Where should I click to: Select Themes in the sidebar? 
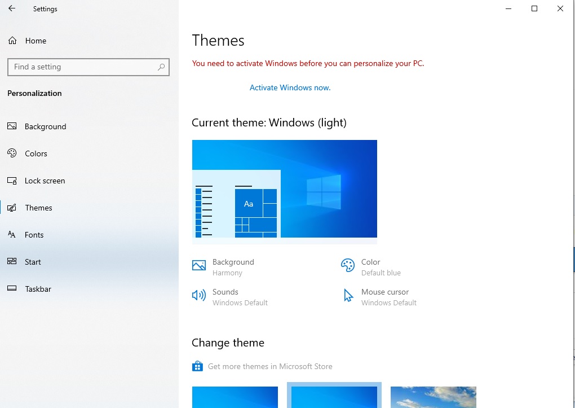[89, 208]
